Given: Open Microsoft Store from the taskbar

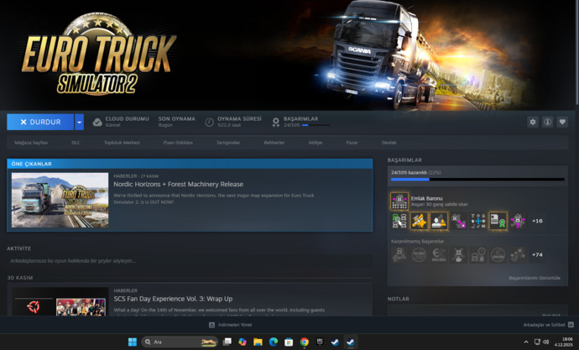Looking at the screenshot, I should [x=289, y=342].
